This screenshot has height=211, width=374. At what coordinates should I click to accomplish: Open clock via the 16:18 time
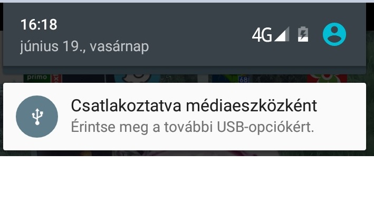(x=39, y=25)
